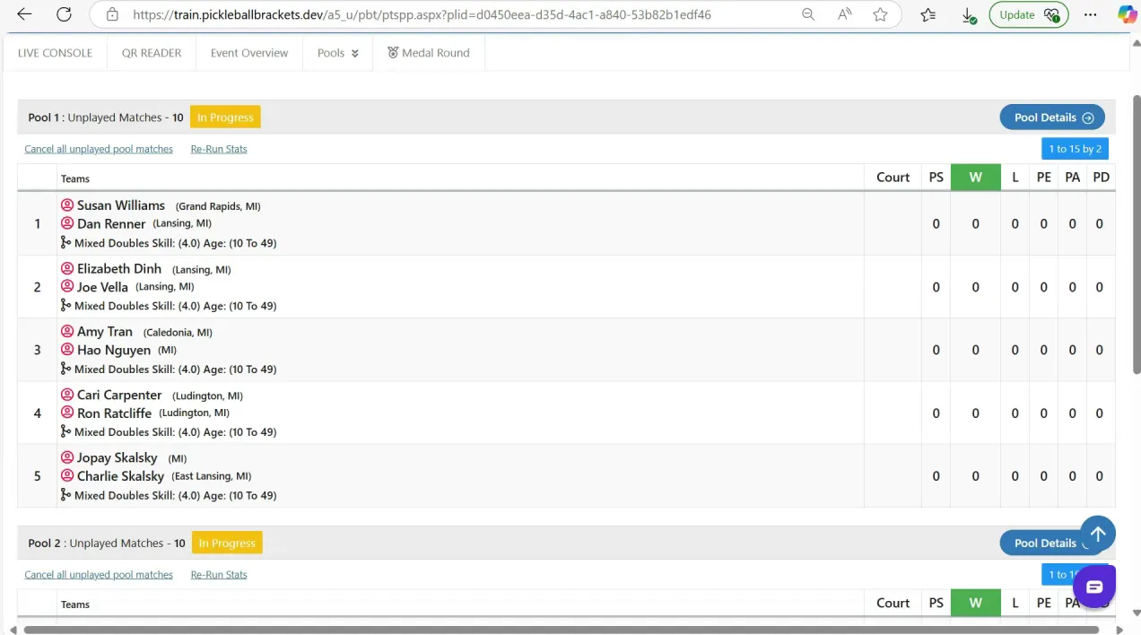Screen dimensions: 1141x635
Task: Click Pool 1 PA column header
Action: pos(1073,177)
